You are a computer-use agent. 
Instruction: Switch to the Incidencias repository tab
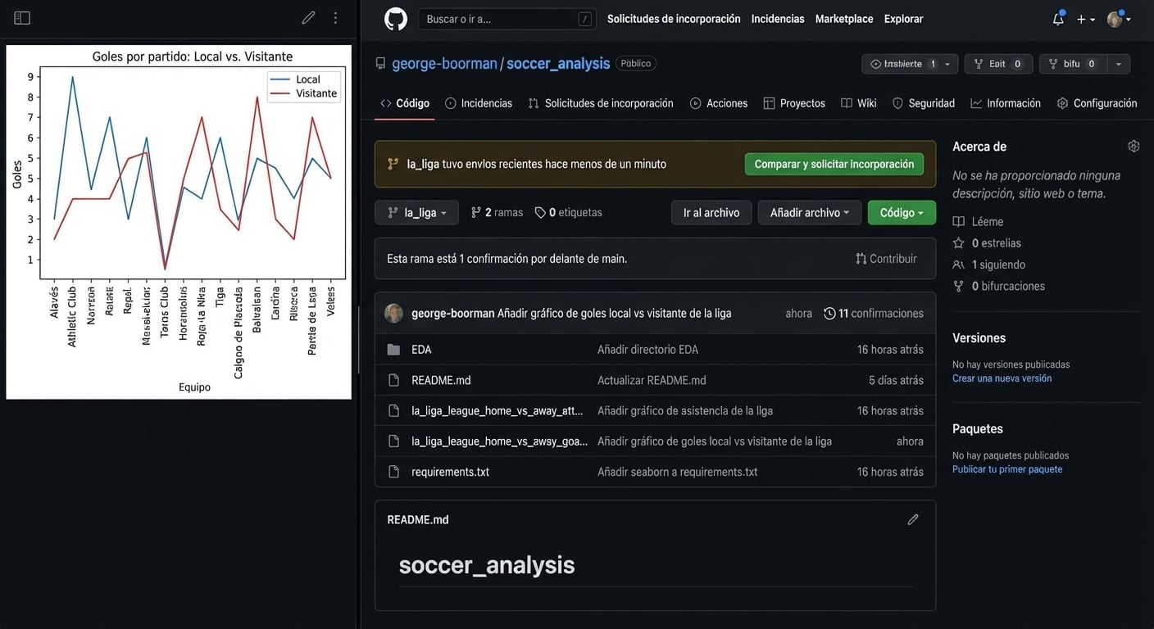point(479,103)
